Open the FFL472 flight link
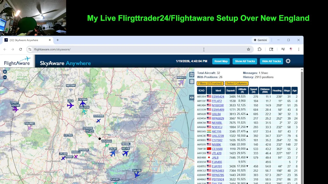This screenshot has width=328, height=184. (x=217, y=101)
